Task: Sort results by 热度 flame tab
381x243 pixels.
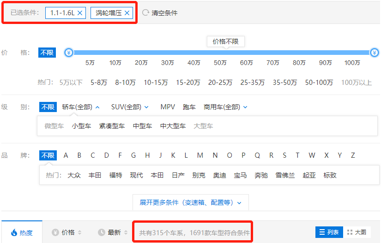Action: coord(22,232)
